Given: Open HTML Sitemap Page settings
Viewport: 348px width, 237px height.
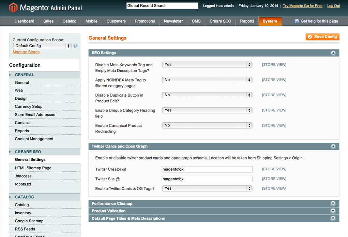Looking at the screenshot, I should [33, 168].
